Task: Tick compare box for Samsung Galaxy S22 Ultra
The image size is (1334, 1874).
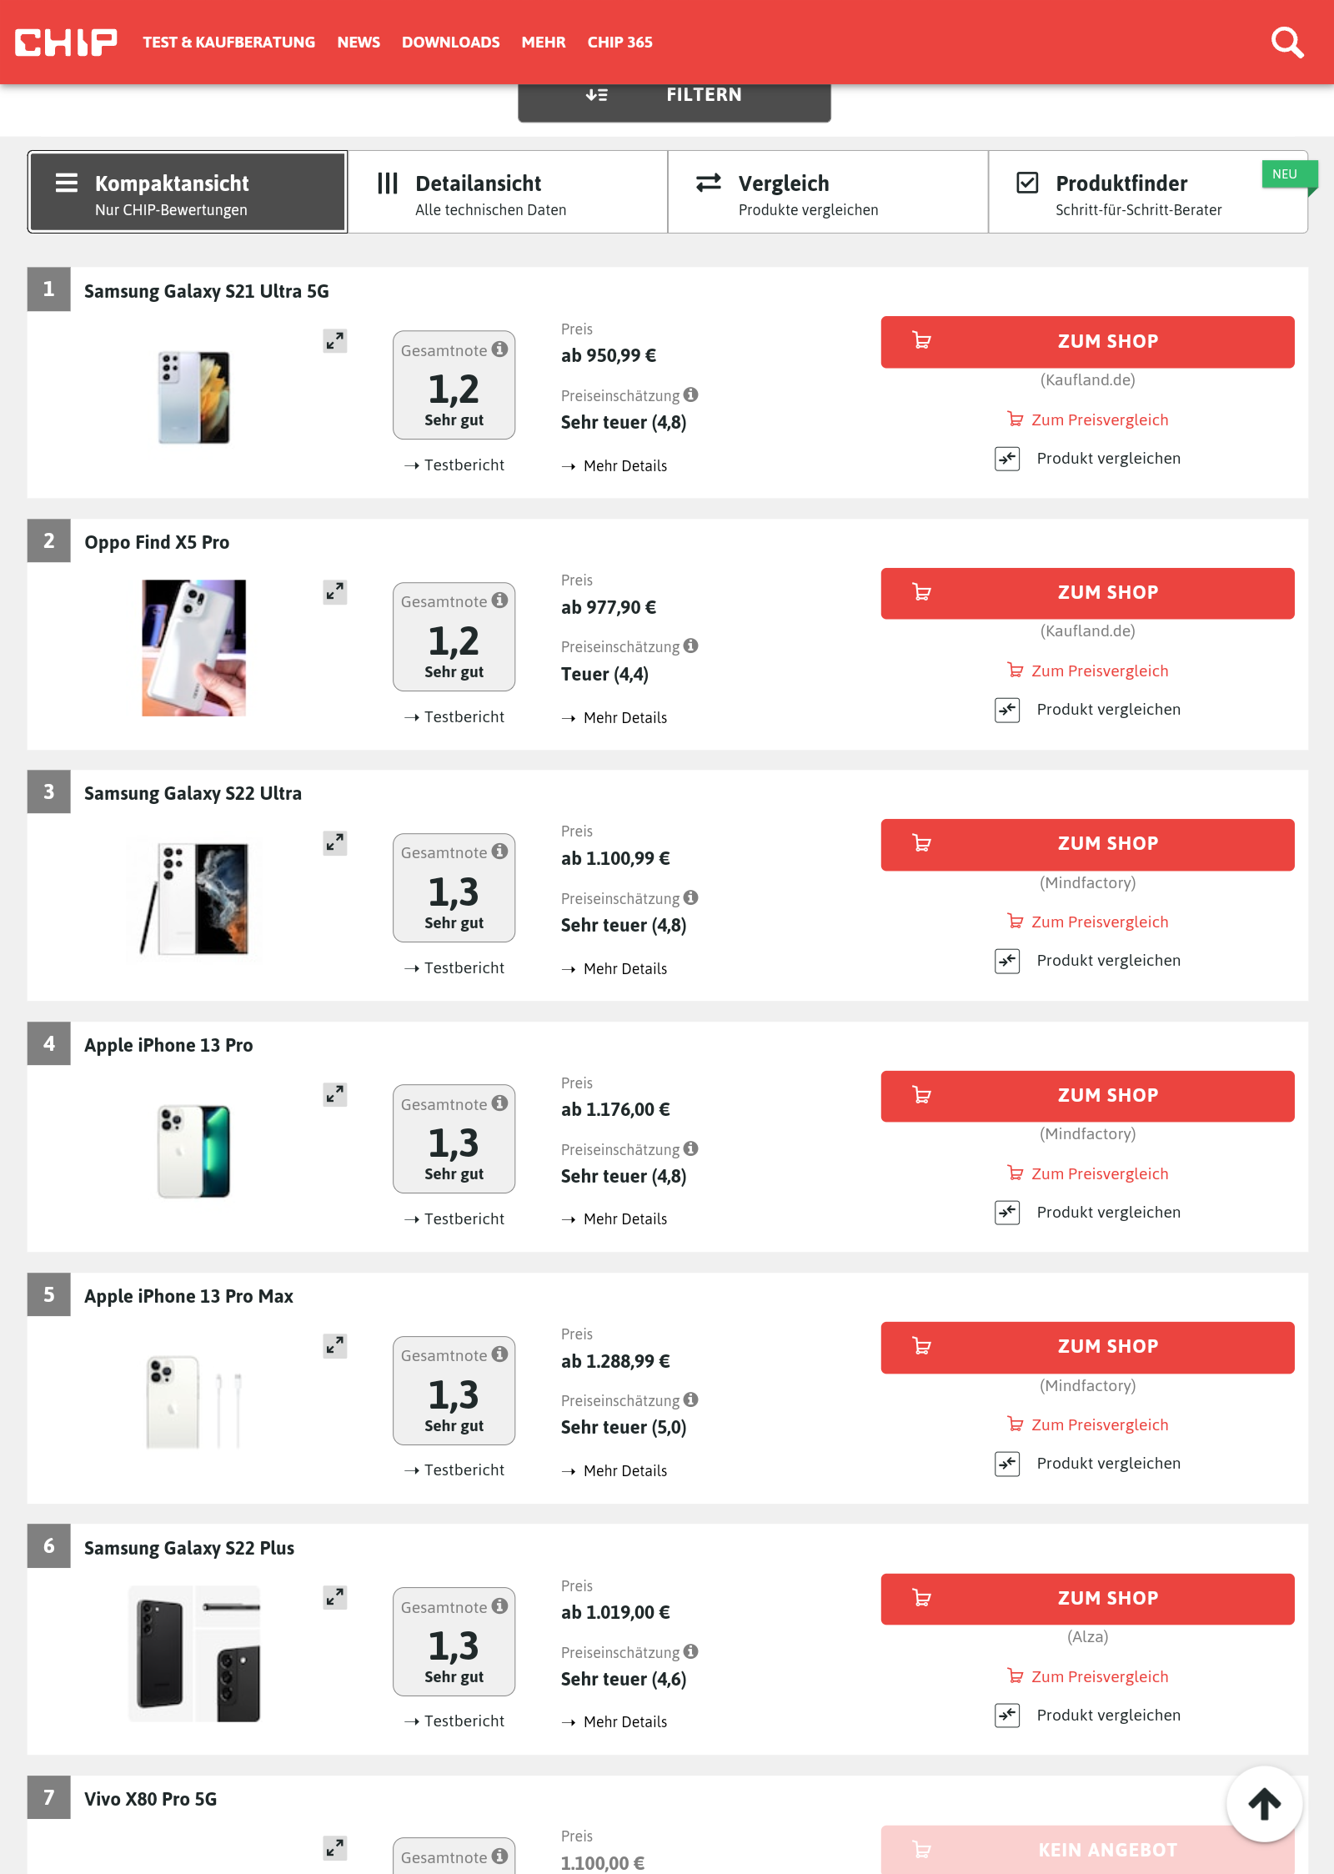Action: click(x=1007, y=961)
